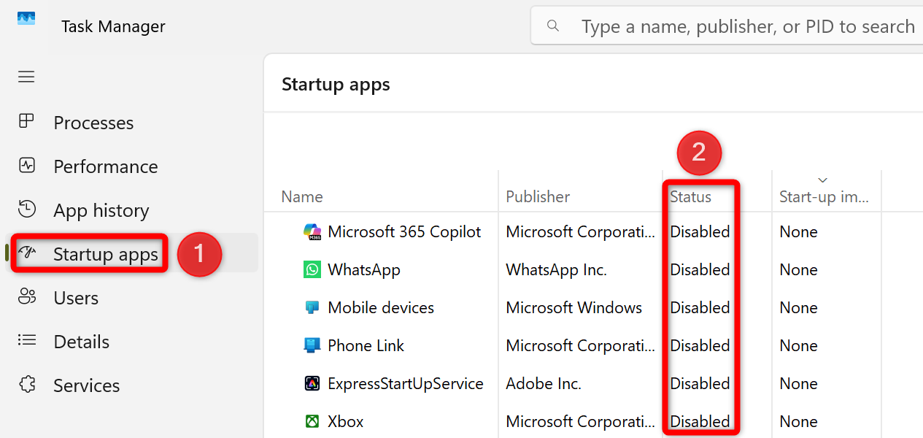
Task: Select the ExpressStartUpService row
Action: pos(405,383)
